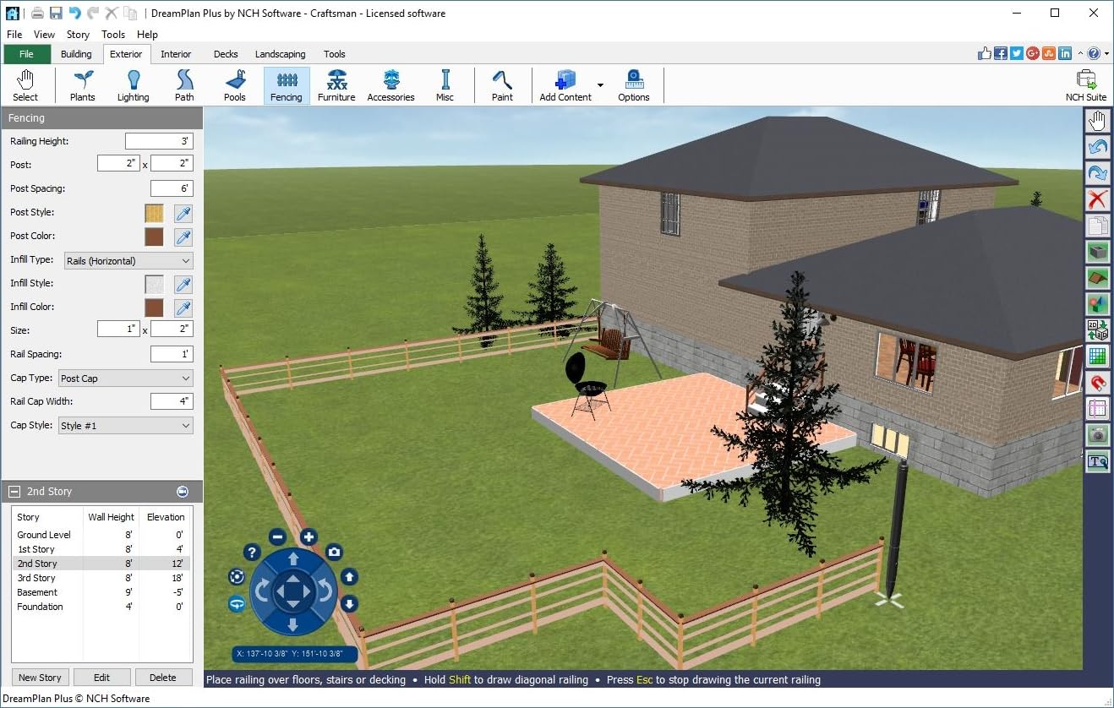Click the New Story button
1114x708 pixels.
pos(40,678)
